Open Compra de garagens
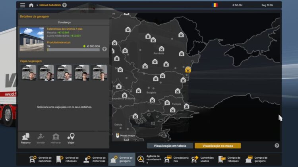298x167 pixels. [257, 159]
